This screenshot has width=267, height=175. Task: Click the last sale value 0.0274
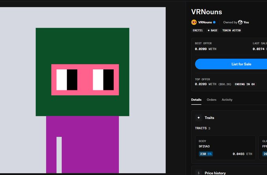pos(258,49)
